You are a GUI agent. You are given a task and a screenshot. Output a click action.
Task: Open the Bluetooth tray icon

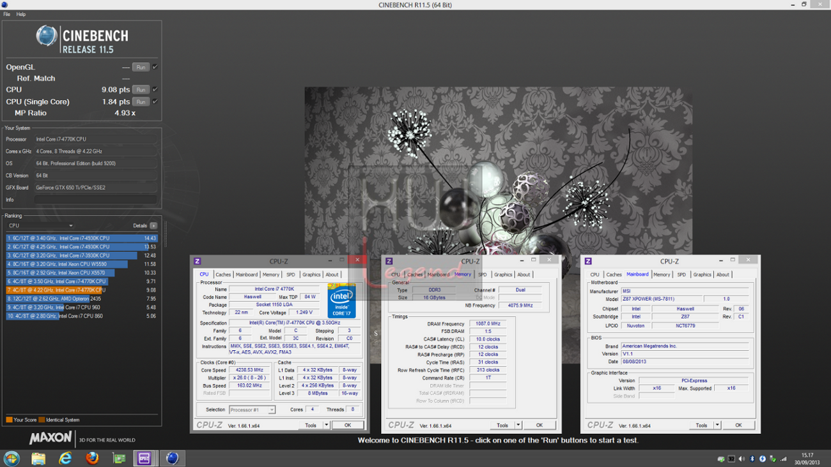click(752, 459)
